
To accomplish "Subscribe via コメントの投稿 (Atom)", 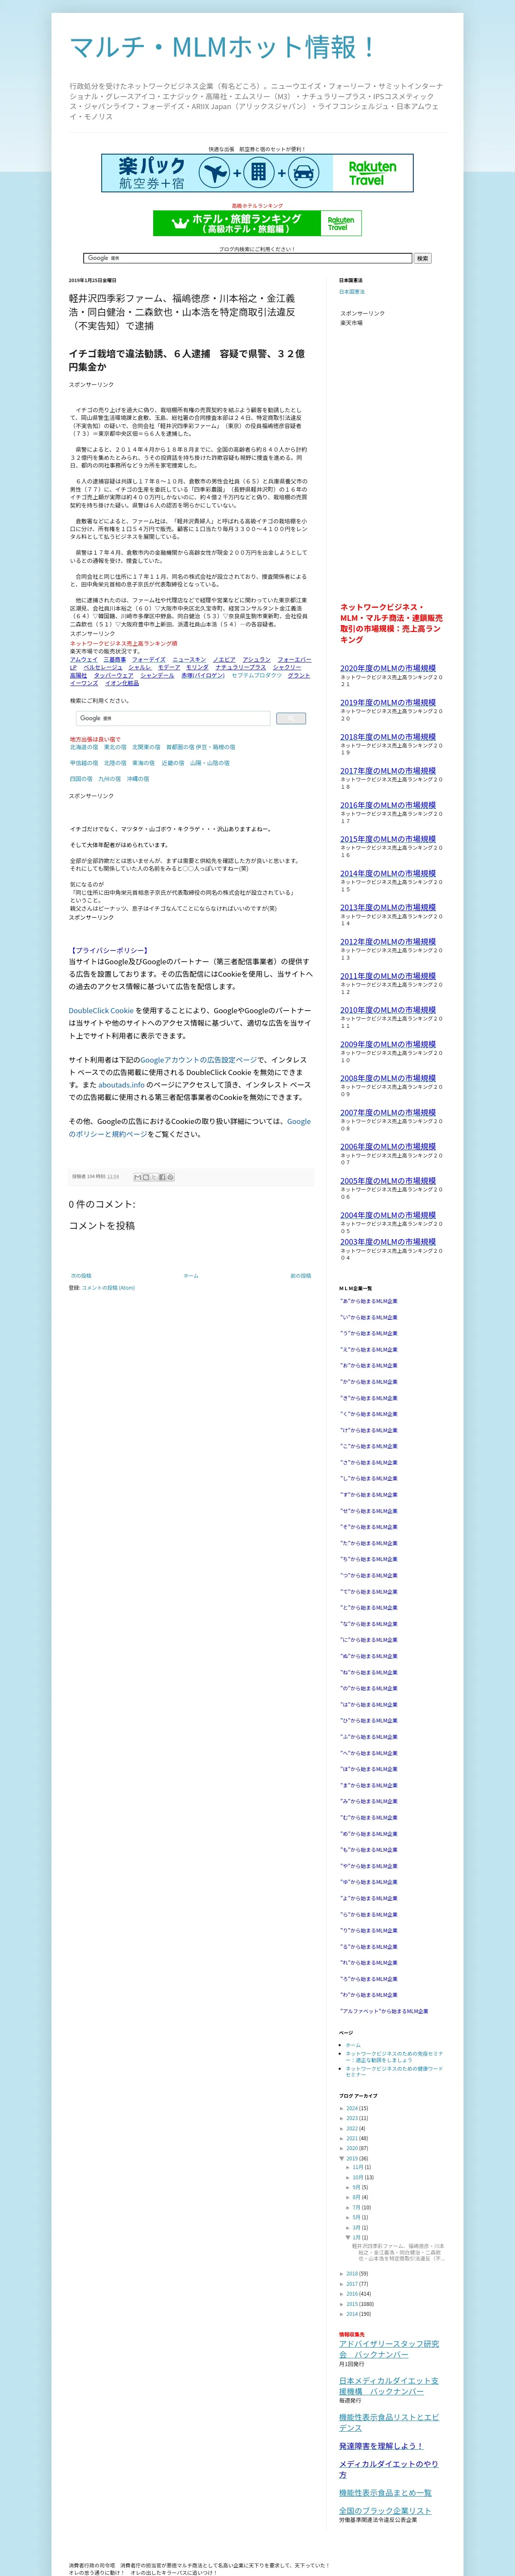I will point(108,1288).
